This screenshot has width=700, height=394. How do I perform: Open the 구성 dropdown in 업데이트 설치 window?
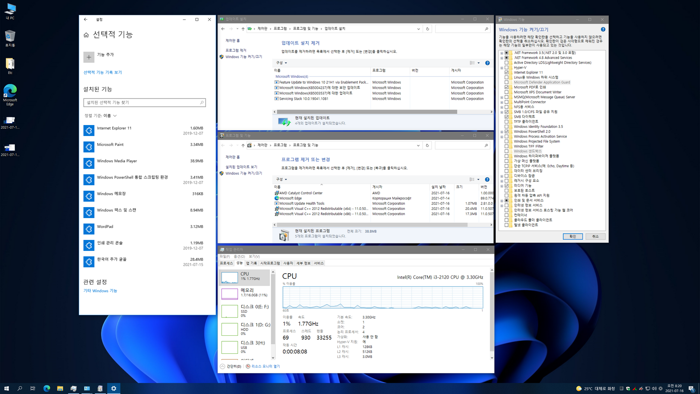pos(282,63)
